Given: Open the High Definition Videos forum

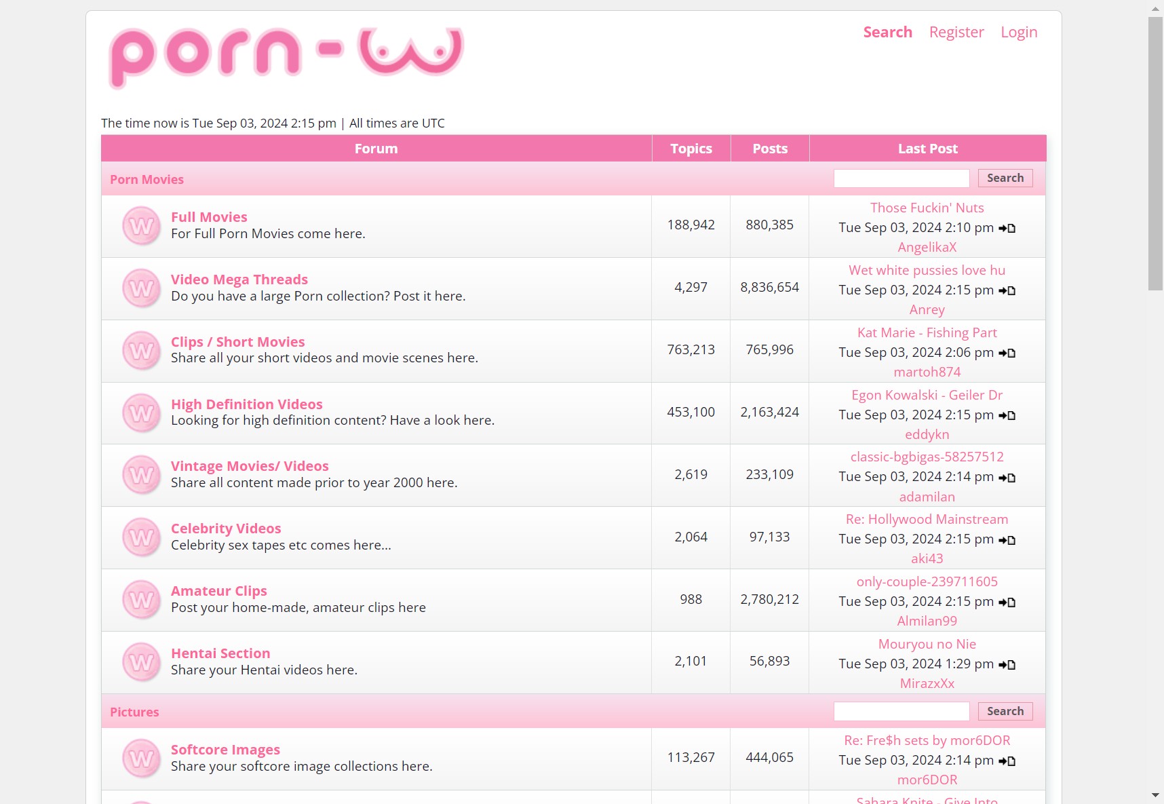Looking at the screenshot, I should tap(246, 404).
